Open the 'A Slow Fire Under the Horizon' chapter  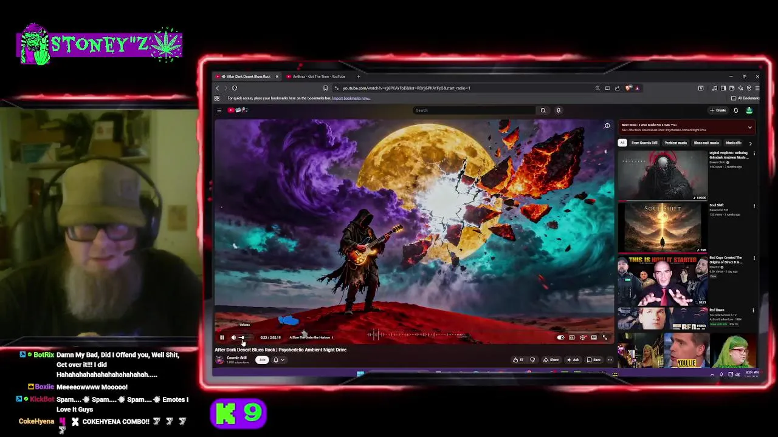[x=311, y=337]
